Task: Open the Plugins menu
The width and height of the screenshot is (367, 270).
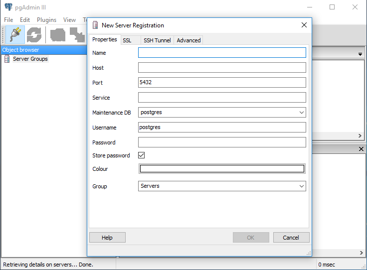Action: coord(46,20)
